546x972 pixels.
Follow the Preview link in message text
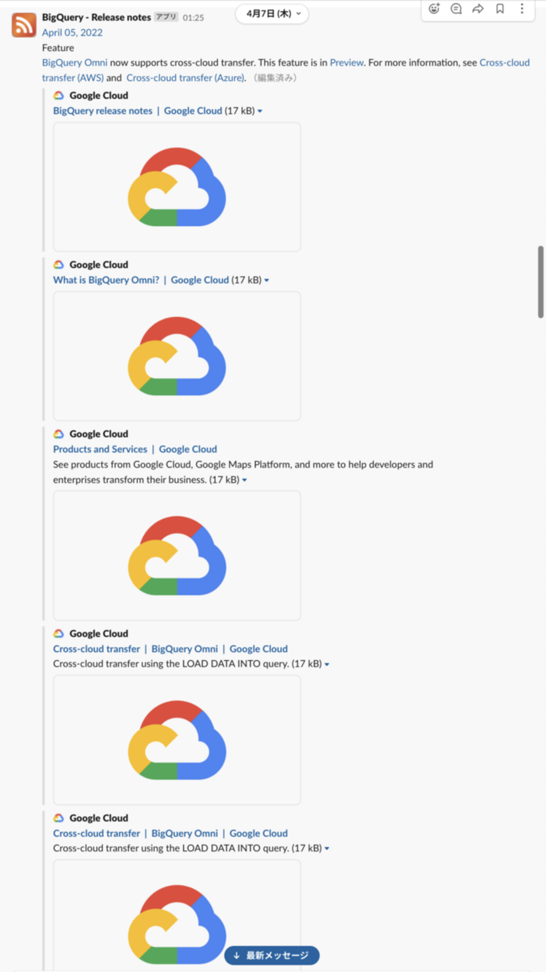[346, 63]
